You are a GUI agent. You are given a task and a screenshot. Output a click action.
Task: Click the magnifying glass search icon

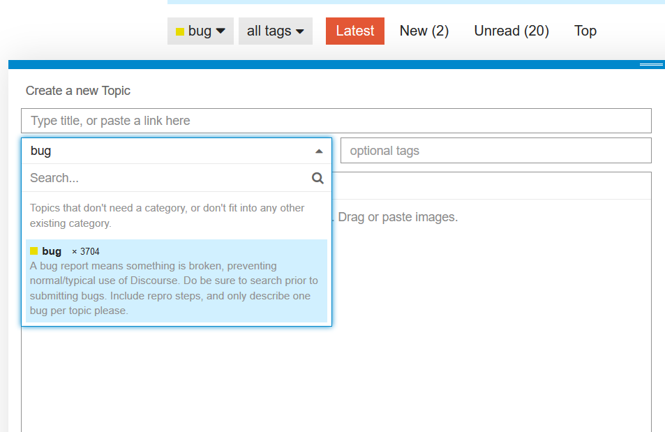[x=317, y=178]
